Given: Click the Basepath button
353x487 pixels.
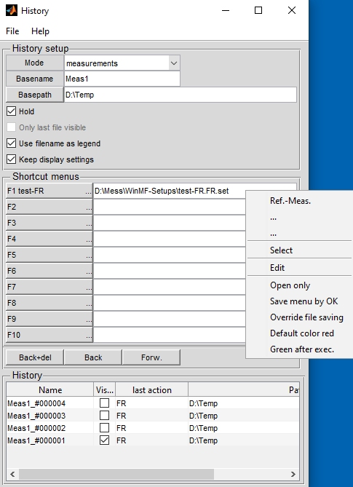Looking at the screenshot, I should click(34, 95).
